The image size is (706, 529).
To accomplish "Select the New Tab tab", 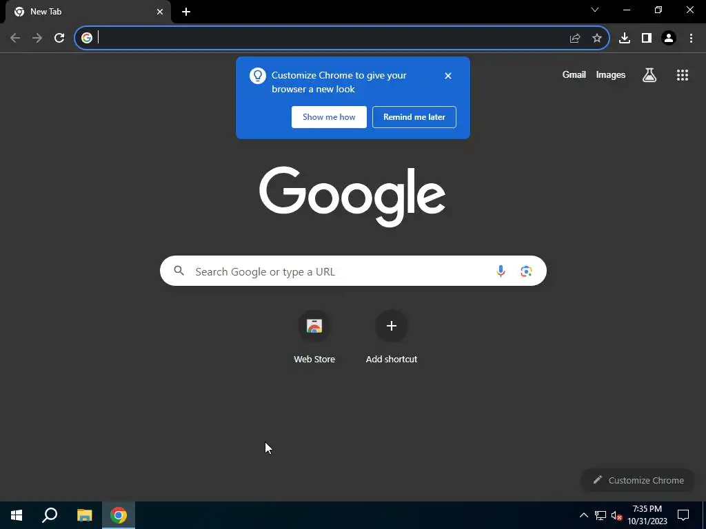I will [x=88, y=12].
